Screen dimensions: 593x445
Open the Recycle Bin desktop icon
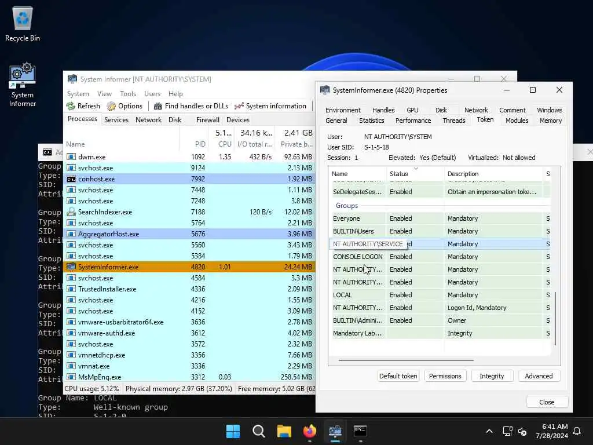23,23
